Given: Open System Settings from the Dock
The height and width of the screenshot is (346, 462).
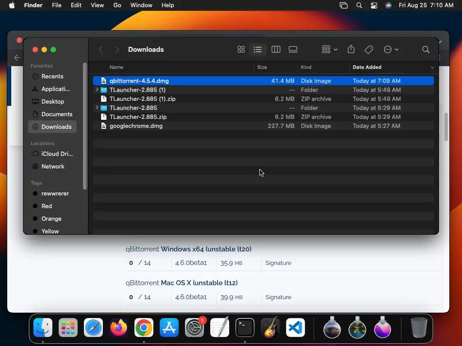Looking at the screenshot, I should pos(194,328).
